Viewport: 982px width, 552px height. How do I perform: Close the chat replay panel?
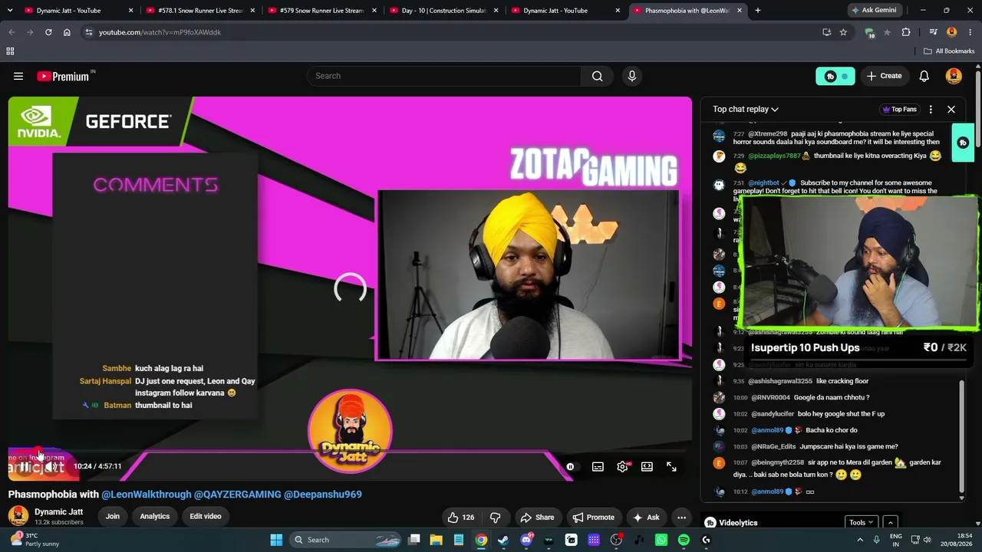(x=951, y=109)
